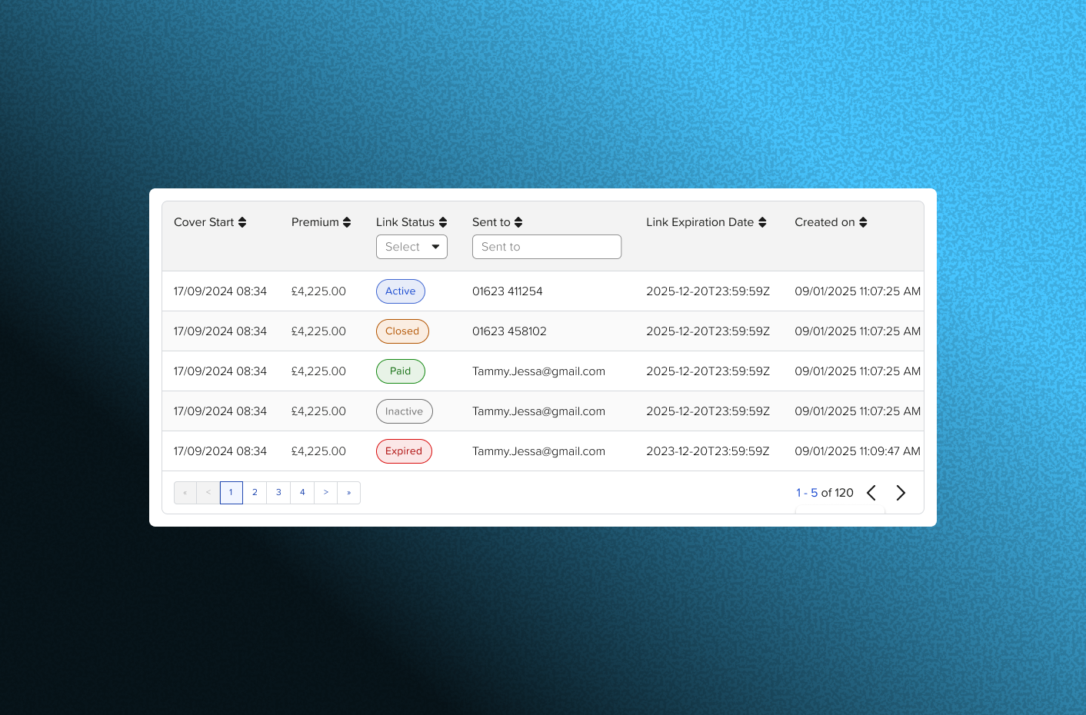1086x715 pixels.
Task: Navigate to page 2
Action: click(255, 492)
